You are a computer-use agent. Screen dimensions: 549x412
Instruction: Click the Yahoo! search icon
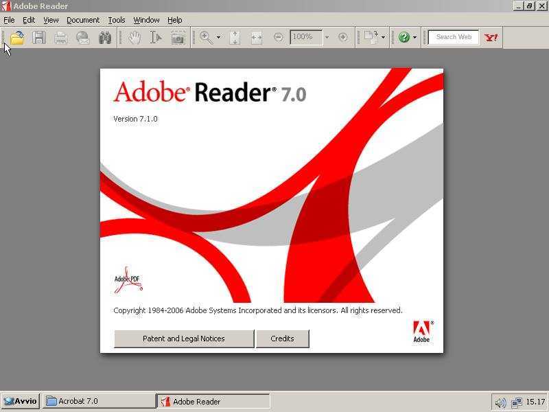491,37
